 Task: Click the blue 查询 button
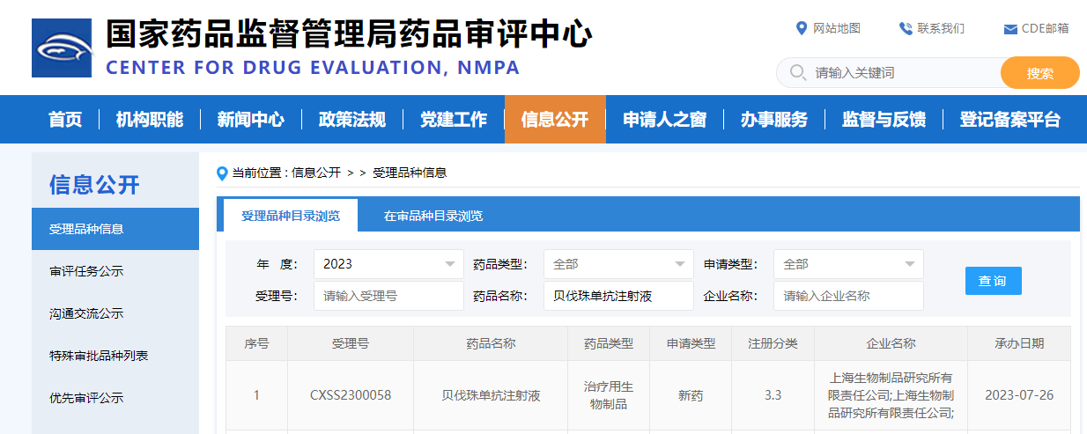pyautogui.click(x=993, y=281)
